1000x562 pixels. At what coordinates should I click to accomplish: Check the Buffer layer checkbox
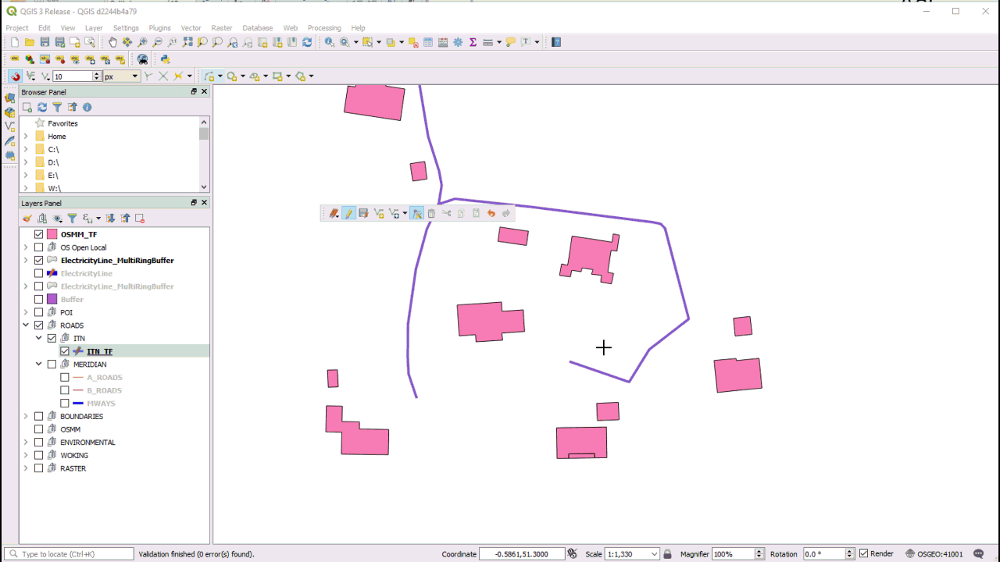39,299
